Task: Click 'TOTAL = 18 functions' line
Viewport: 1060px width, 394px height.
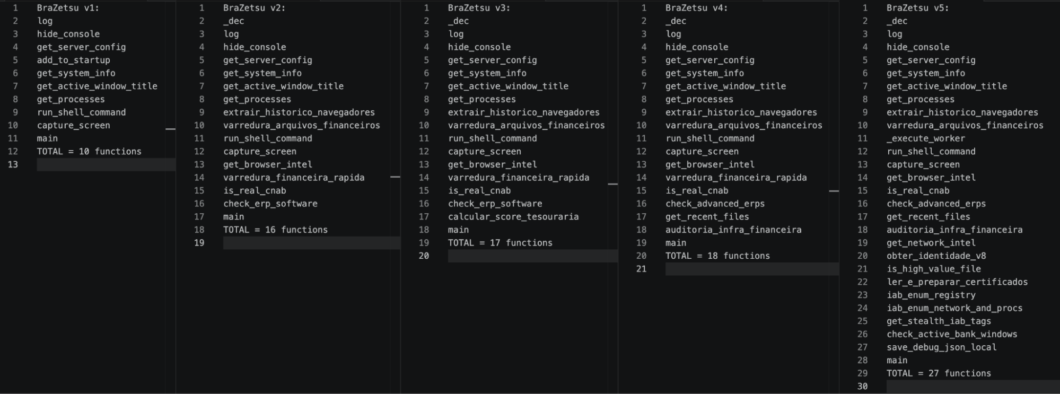Action: click(717, 256)
